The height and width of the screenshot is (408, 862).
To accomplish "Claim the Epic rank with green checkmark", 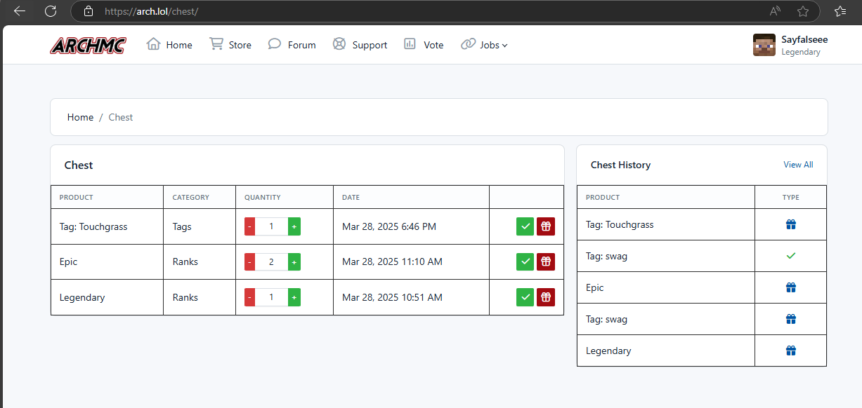I will pos(525,261).
